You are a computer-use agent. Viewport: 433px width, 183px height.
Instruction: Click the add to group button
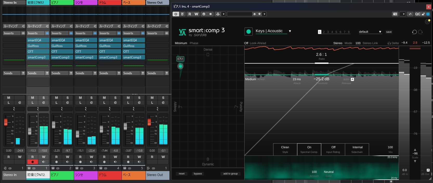point(230,174)
